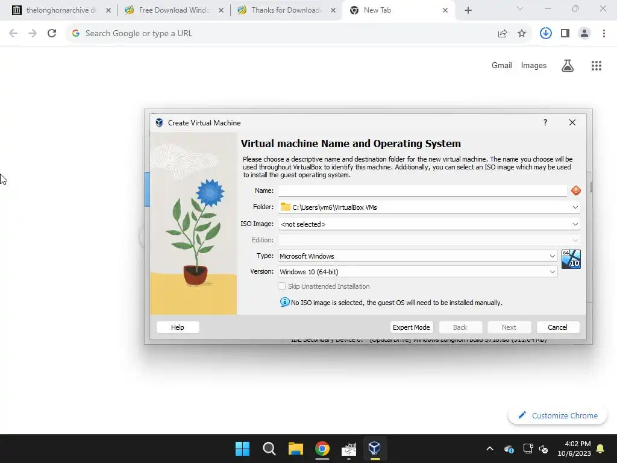Bookmark this tab with the star icon
The image size is (617, 463).
pos(522,34)
